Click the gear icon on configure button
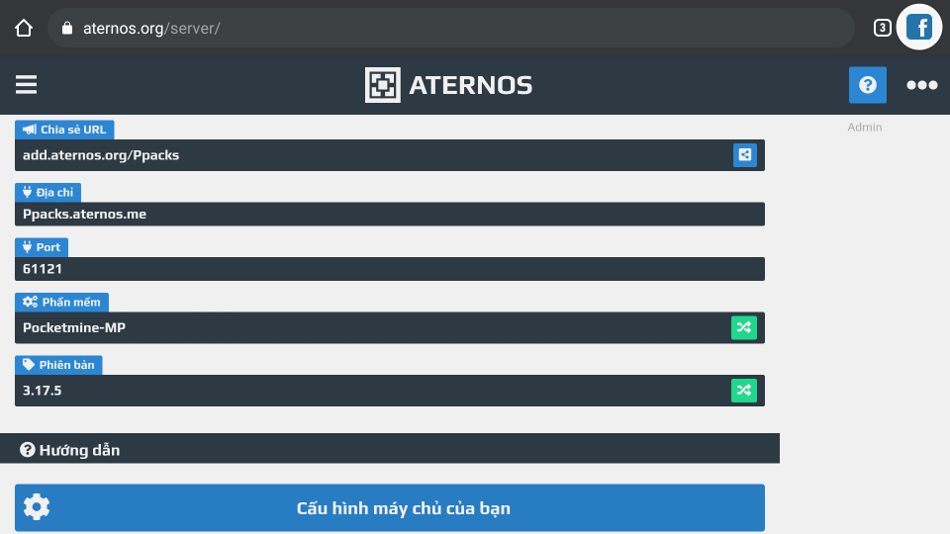 point(37,507)
